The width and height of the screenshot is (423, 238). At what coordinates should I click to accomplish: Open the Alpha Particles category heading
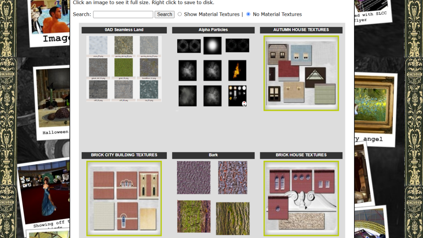(213, 30)
